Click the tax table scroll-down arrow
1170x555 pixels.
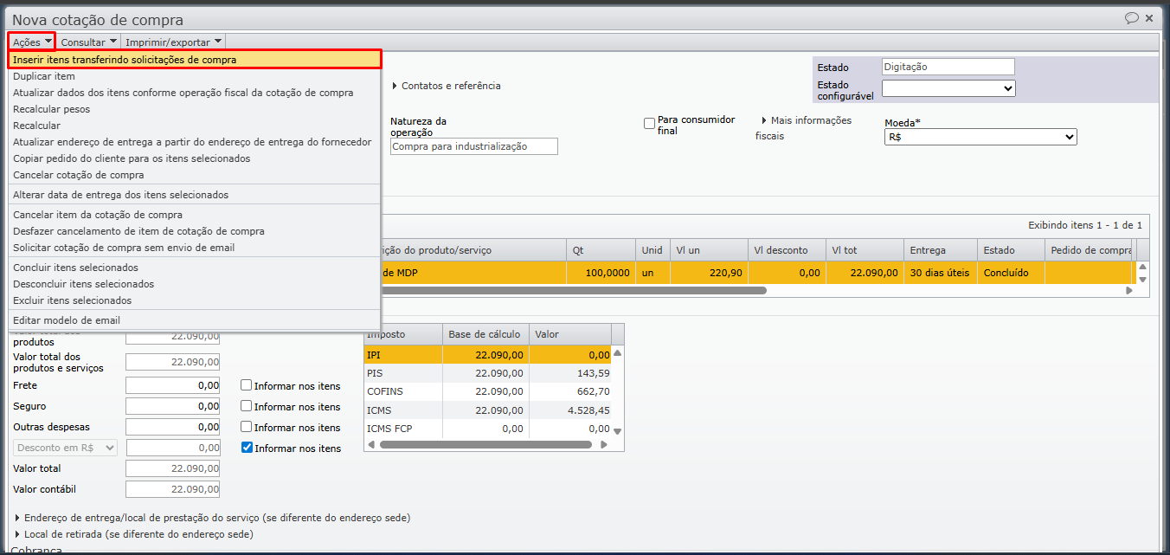click(x=617, y=429)
